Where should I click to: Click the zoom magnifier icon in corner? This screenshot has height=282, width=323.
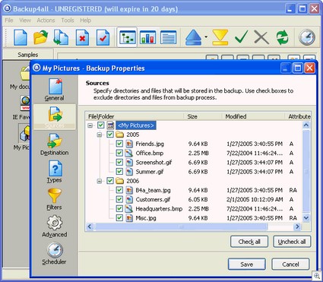tap(316, 276)
